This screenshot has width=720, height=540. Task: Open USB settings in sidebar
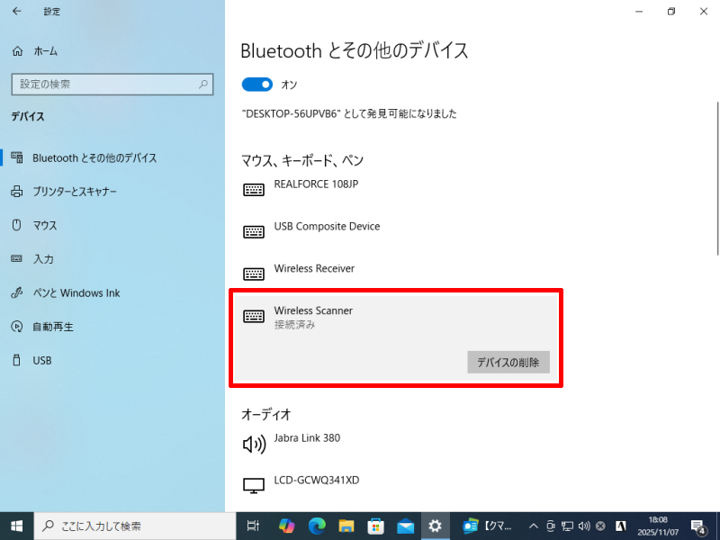point(42,361)
